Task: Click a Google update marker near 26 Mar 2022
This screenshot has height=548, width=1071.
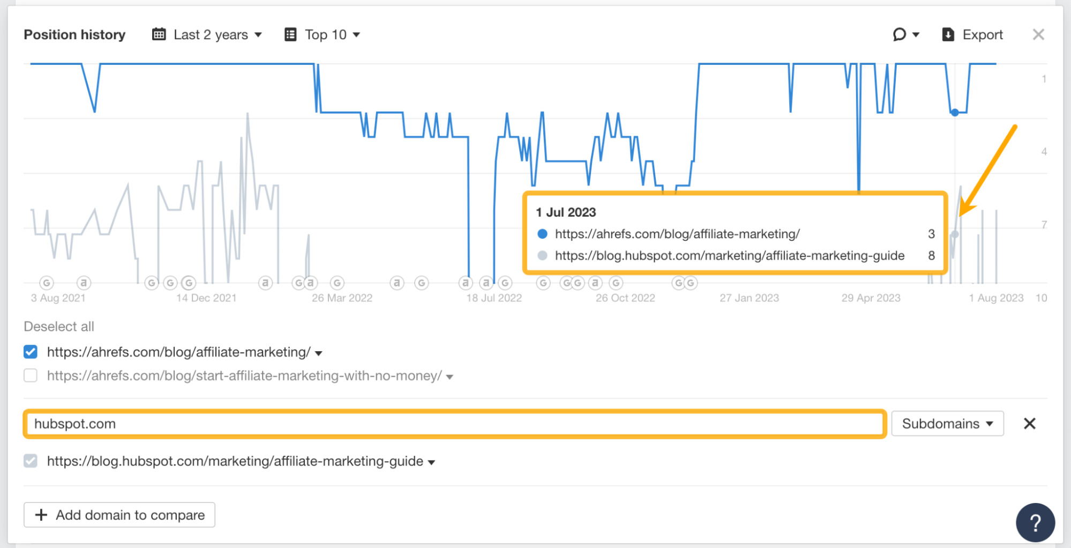Action: (337, 283)
